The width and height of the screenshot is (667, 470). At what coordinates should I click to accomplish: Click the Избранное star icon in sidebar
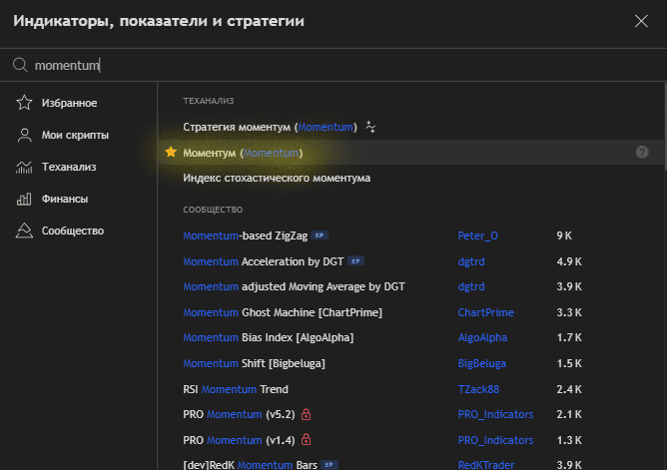(x=24, y=103)
